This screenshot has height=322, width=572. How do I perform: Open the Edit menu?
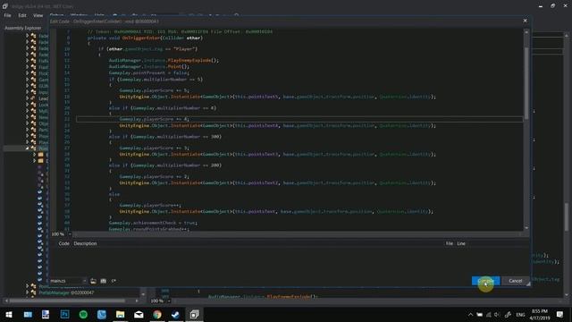[x=22, y=16]
